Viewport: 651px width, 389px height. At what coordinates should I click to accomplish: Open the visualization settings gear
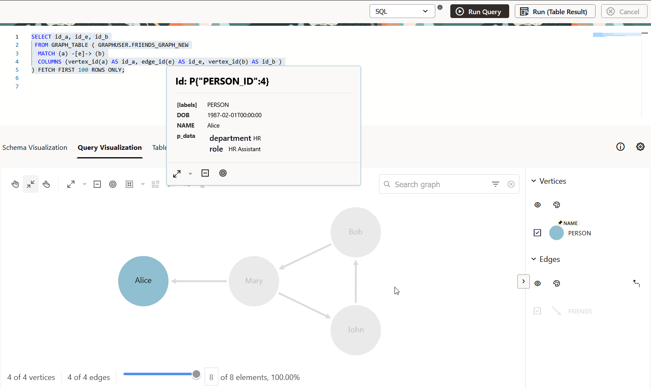coord(640,147)
